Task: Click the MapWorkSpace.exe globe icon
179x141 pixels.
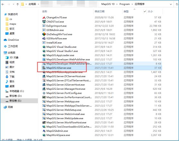Action: pos(44,135)
